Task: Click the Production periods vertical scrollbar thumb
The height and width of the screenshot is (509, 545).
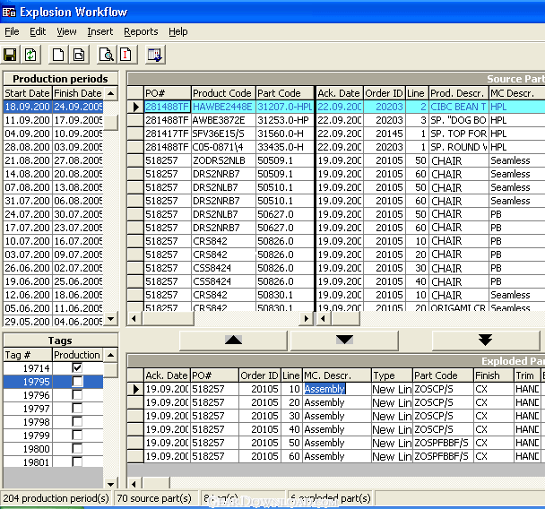Action: pos(111,122)
